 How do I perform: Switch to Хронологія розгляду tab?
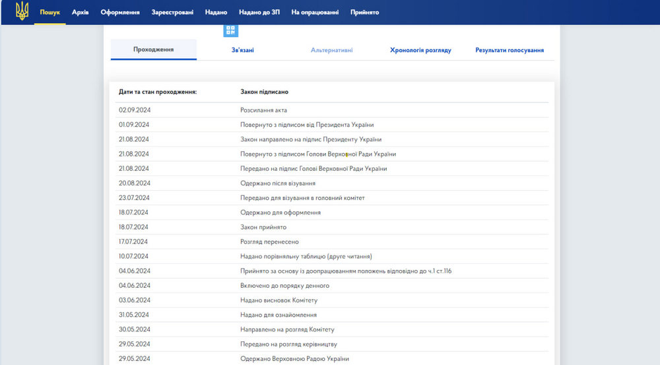[x=420, y=50]
